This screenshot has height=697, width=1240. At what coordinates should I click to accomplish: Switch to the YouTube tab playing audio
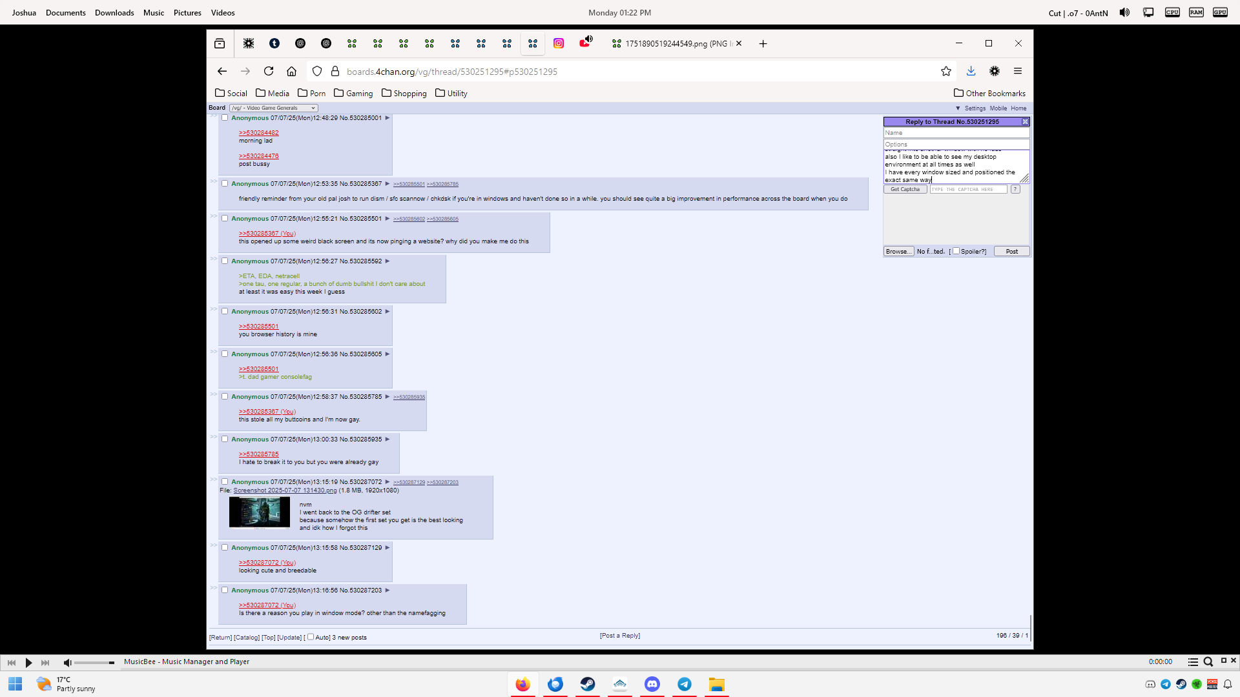(585, 43)
